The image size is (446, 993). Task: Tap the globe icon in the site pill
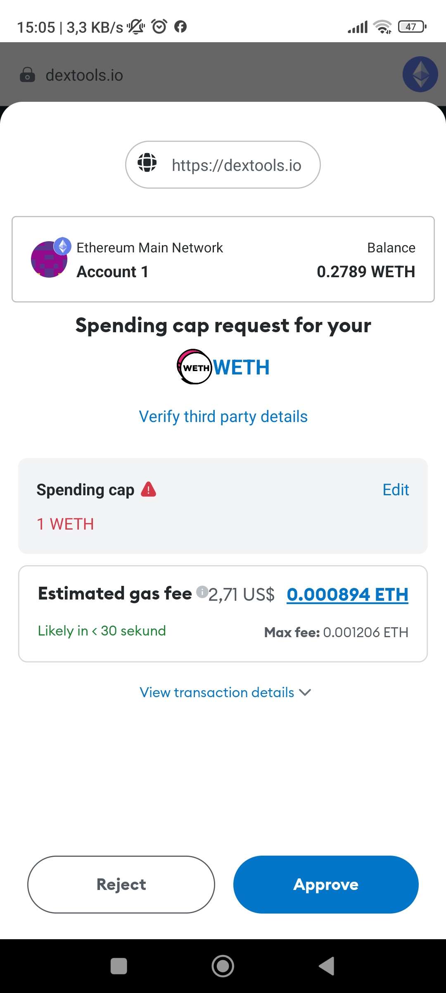pyautogui.click(x=147, y=162)
